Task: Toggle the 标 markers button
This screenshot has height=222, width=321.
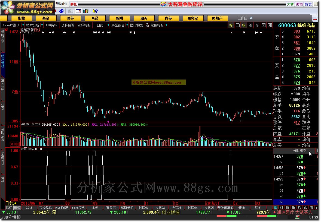Action: (x=231, y=25)
